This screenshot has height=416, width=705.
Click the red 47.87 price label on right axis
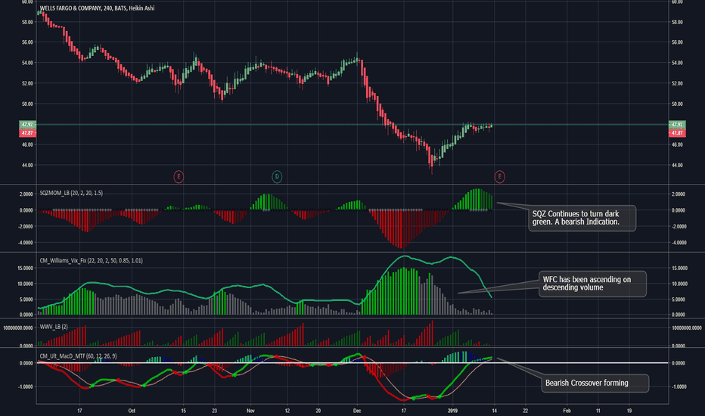(x=677, y=133)
